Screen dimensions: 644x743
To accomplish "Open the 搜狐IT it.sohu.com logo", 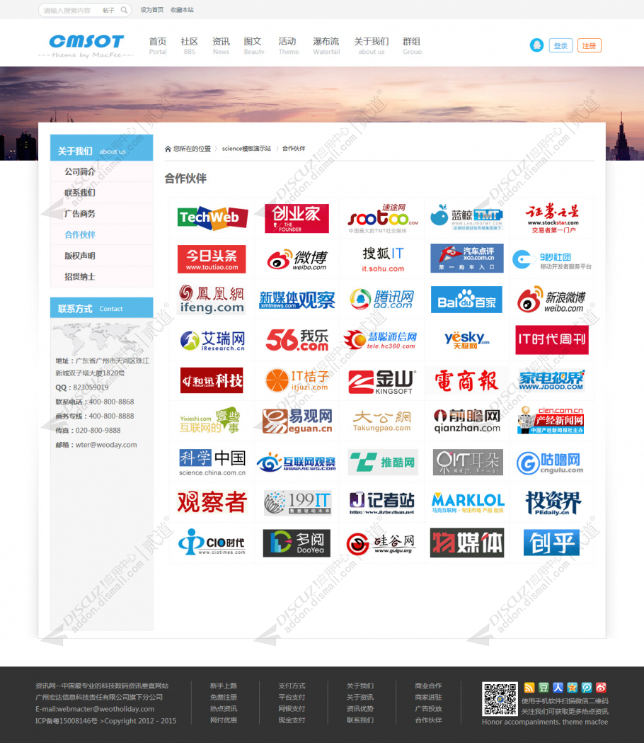I will point(383,259).
